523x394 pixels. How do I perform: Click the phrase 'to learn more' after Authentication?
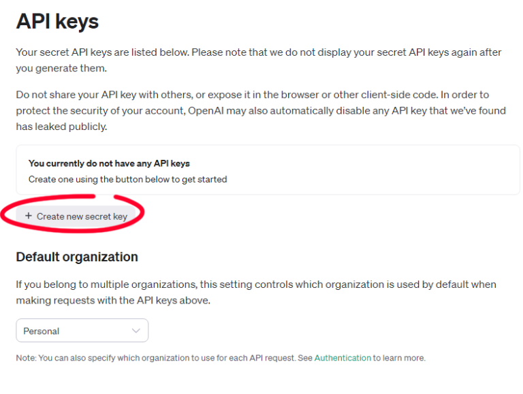coord(399,357)
